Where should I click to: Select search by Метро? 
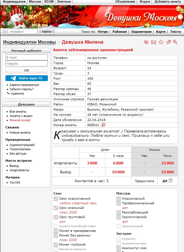[x=103, y=32]
